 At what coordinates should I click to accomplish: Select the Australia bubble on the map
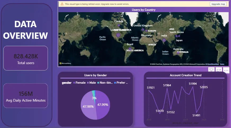coord(178,53)
